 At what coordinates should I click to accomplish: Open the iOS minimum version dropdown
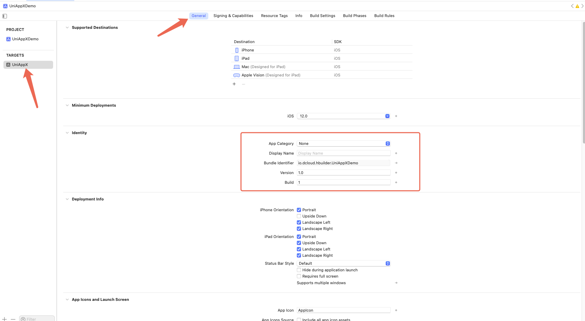(x=344, y=116)
